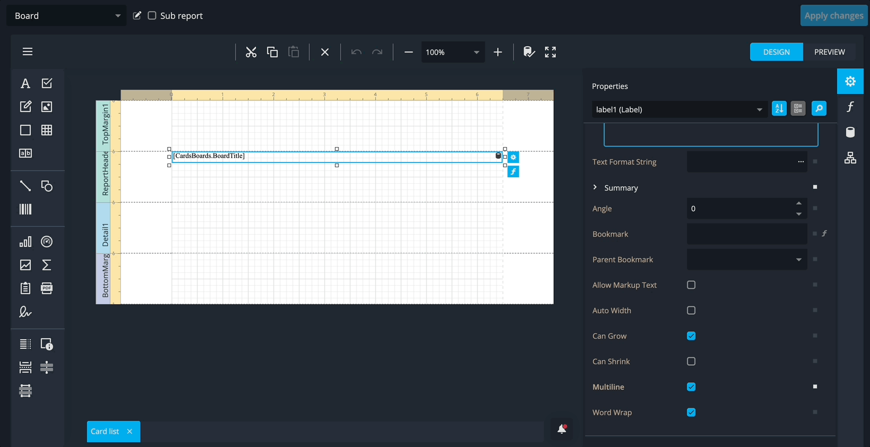Expand the Summary property group

(595, 187)
